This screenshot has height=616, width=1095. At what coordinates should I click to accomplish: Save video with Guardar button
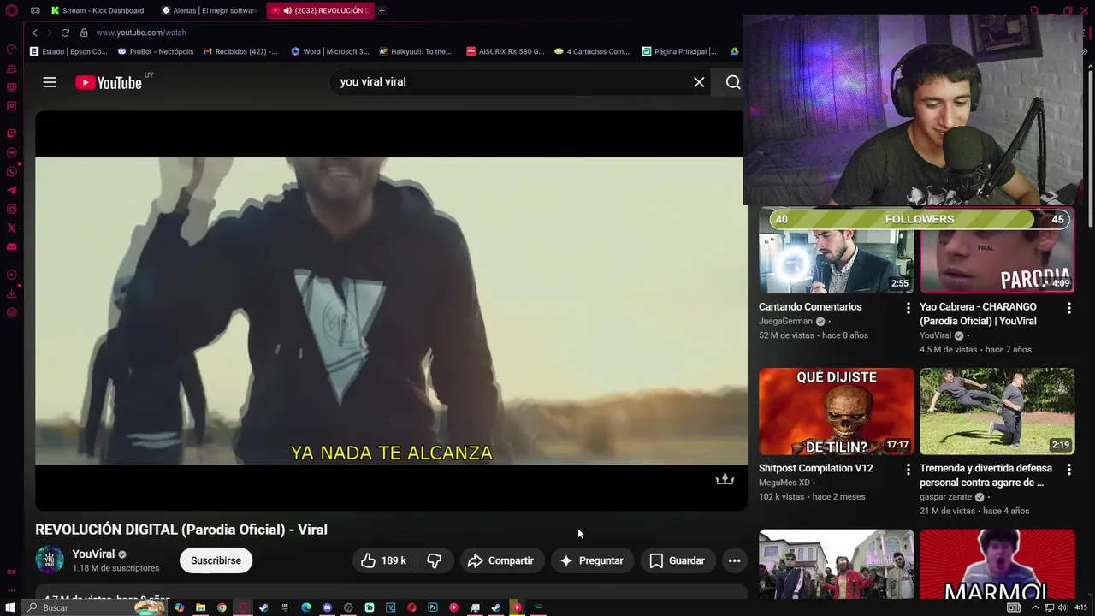pyautogui.click(x=678, y=560)
